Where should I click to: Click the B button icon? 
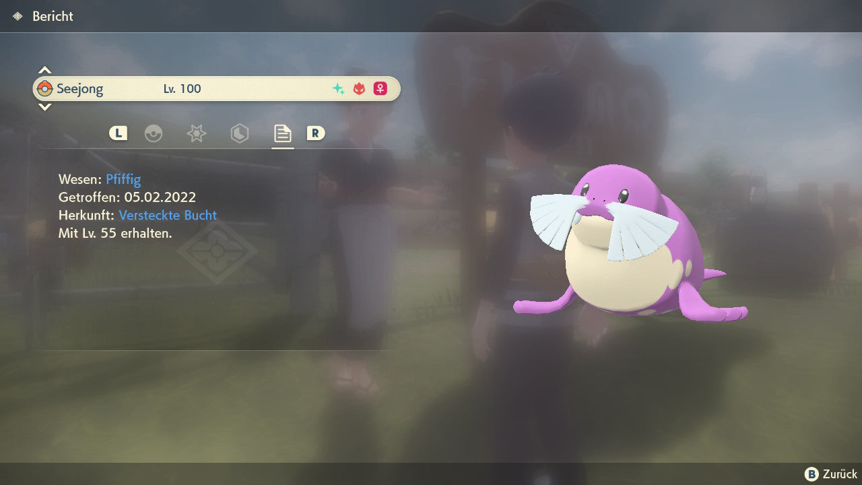pos(811,474)
